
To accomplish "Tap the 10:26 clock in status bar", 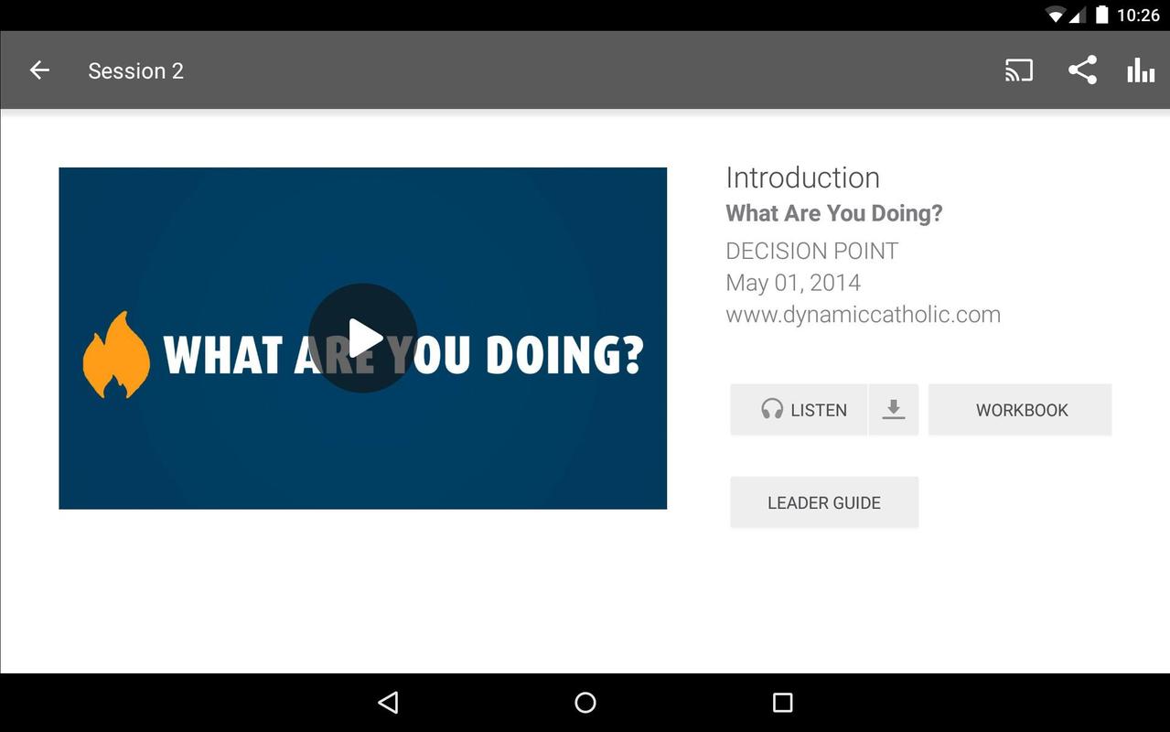I will pyautogui.click(x=1138, y=15).
